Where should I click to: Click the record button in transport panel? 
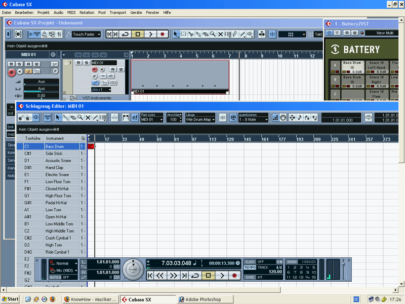coord(234,276)
